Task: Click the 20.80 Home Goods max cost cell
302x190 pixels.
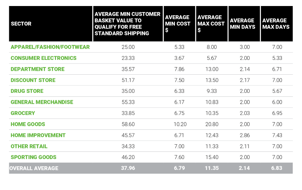Action: pos(211,124)
